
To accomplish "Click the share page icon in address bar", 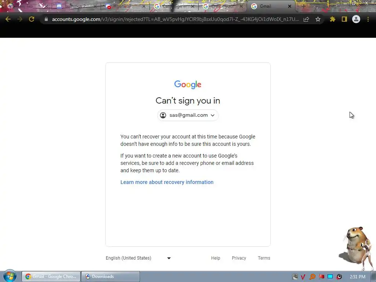I will [x=306, y=19].
